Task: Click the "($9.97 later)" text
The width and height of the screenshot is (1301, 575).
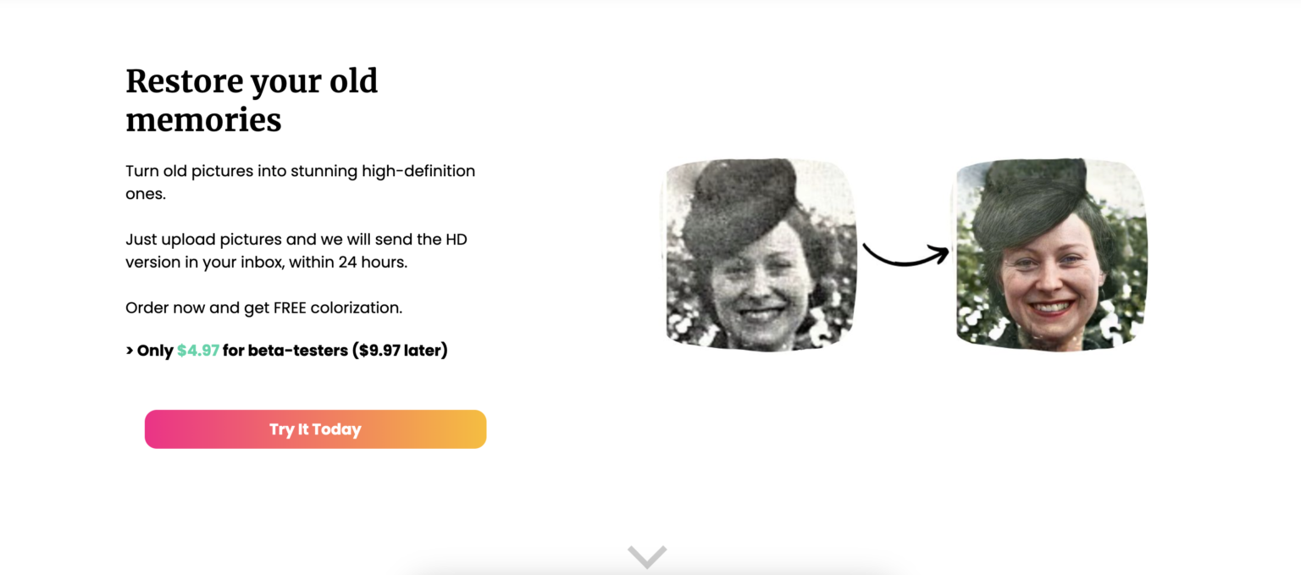Action: pyautogui.click(x=400, y=351)
